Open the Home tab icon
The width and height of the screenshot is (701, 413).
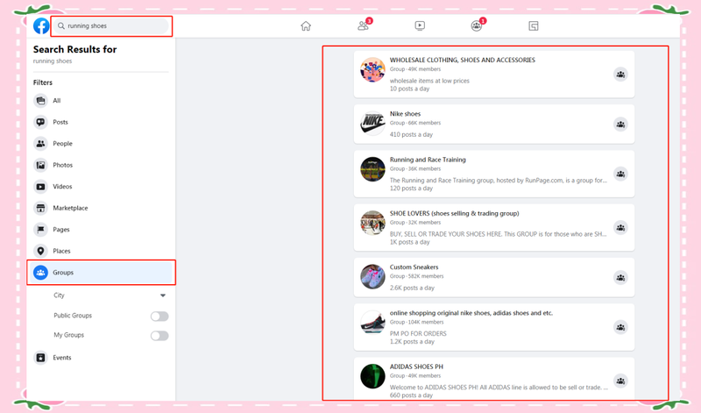pos(306,26)
